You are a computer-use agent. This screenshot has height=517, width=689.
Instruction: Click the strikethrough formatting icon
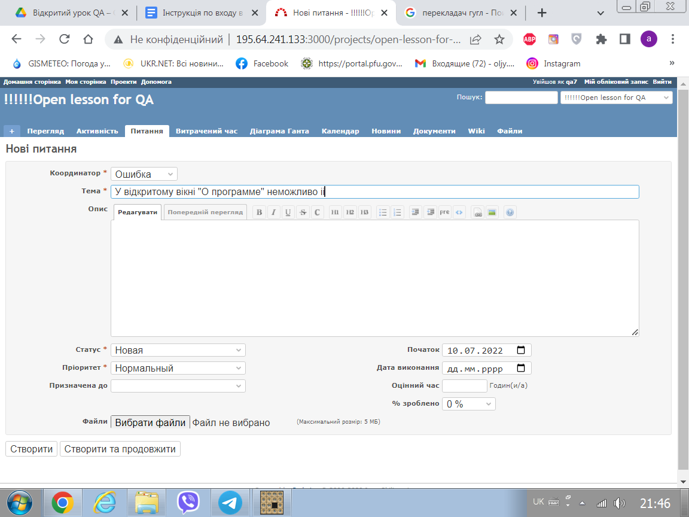(303, 212)
